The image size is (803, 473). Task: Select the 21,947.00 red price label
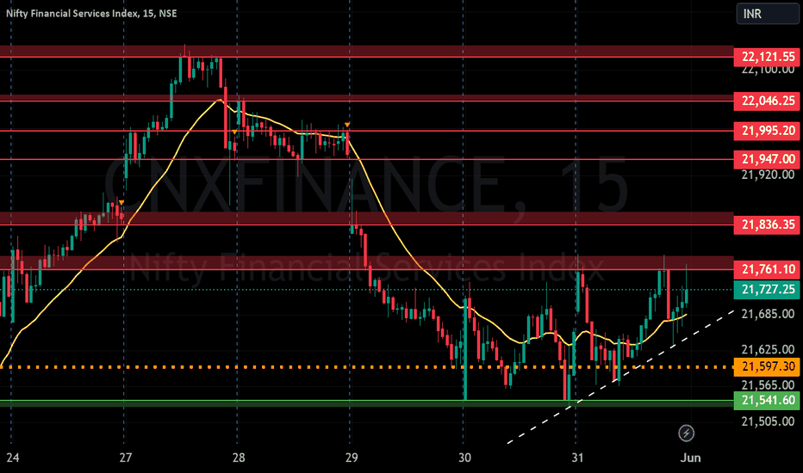pos(767,160)
